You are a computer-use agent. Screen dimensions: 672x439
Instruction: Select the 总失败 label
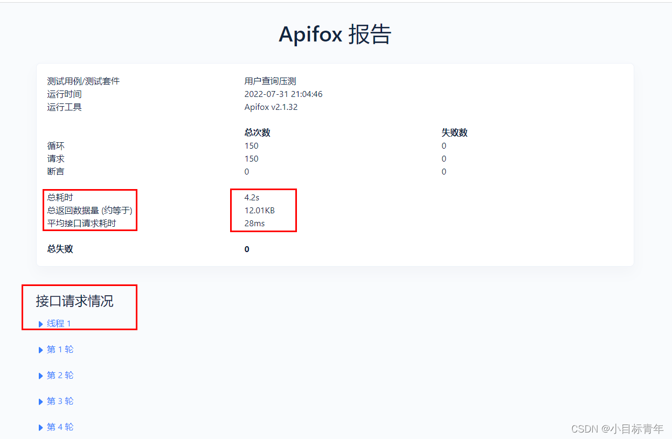coord(60,249)
